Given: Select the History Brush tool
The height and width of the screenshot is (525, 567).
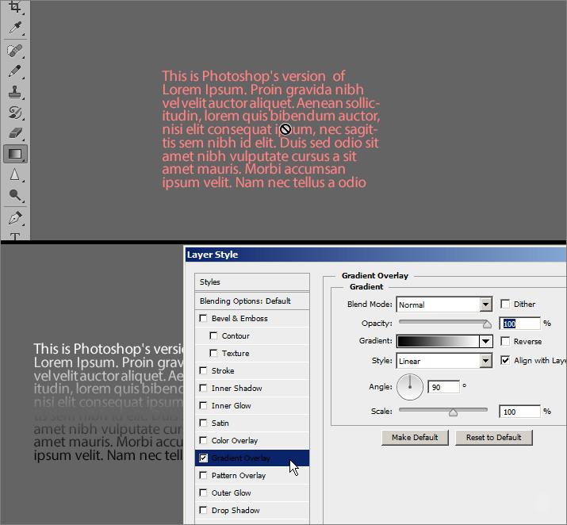Looking at the screenshot, I should (x=15, y=113).
